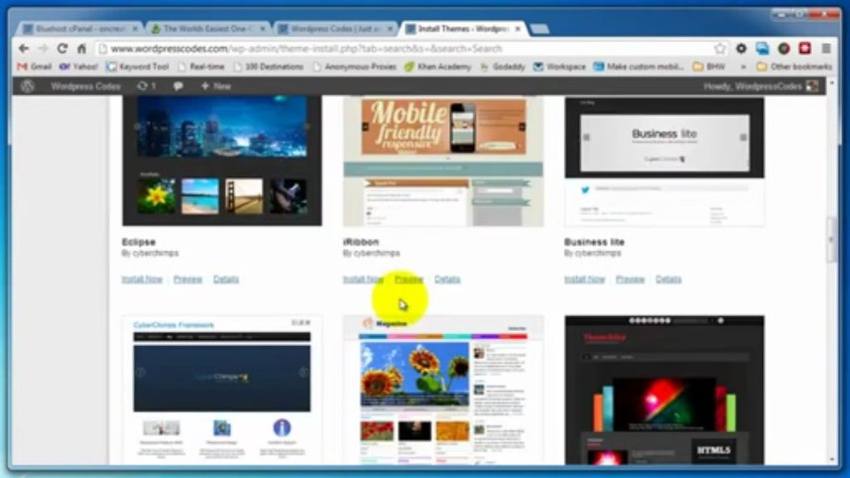Close The Worlds Easiest One tab
Viewport: 850px width, 478px height.
pyautogui.click(x=263, y=29)
